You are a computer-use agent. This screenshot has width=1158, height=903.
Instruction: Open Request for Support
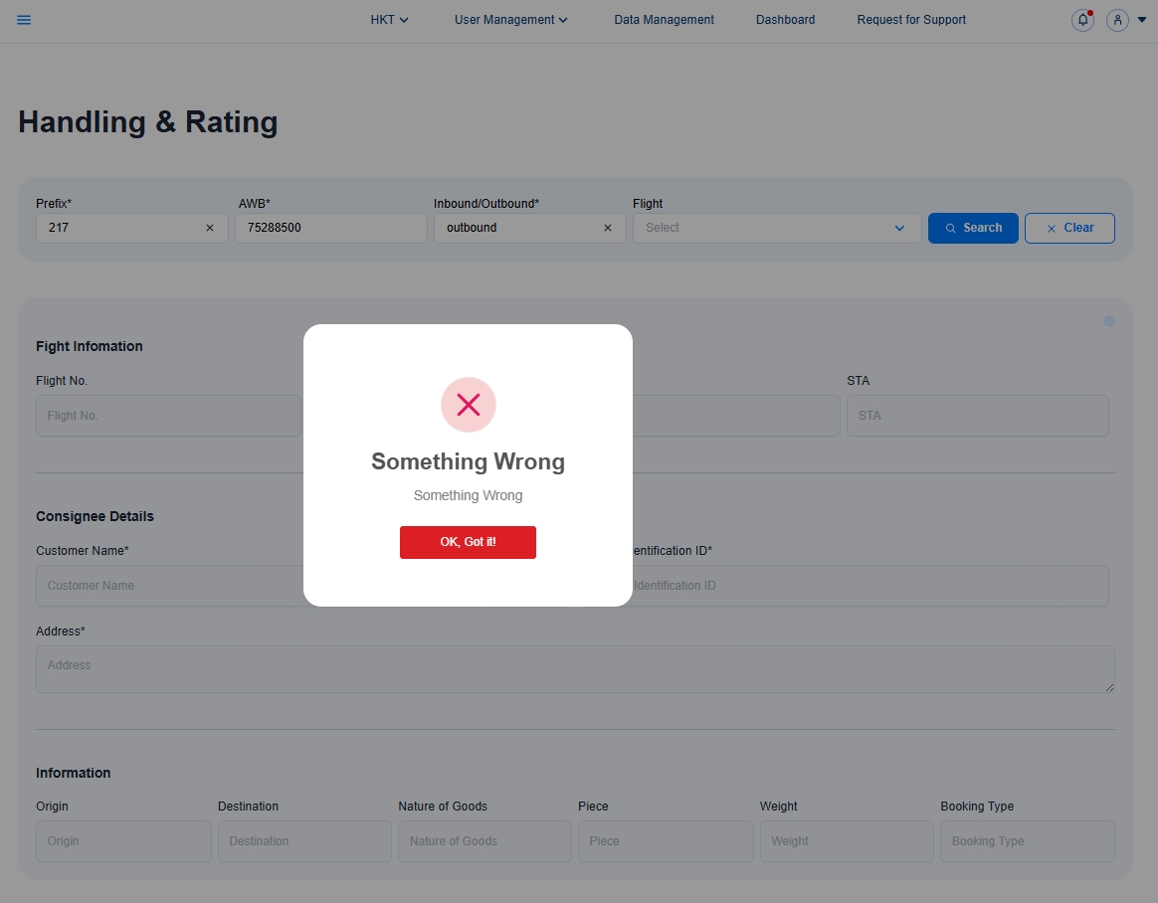click(x=911, y=20)
